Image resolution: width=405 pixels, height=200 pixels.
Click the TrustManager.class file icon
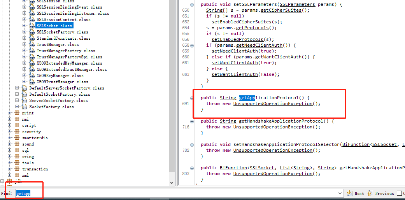pos(32,44)
